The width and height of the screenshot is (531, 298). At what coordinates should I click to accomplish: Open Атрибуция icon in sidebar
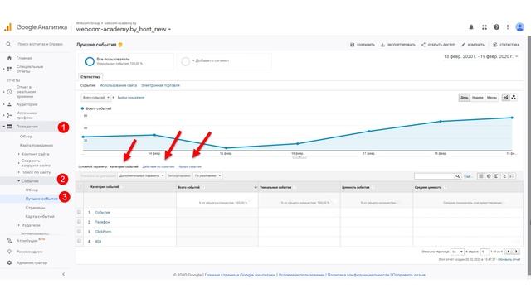(9, 241)
